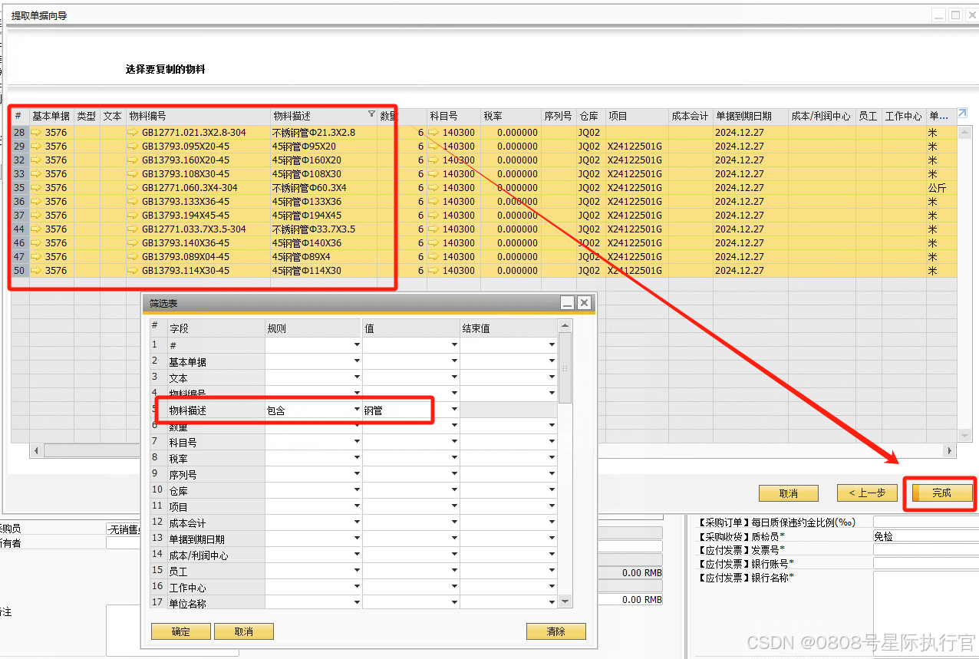The image size is (979, 659).
Task: Open 值 dropdown for 序列号 row
Action: (x=454, y=474)
